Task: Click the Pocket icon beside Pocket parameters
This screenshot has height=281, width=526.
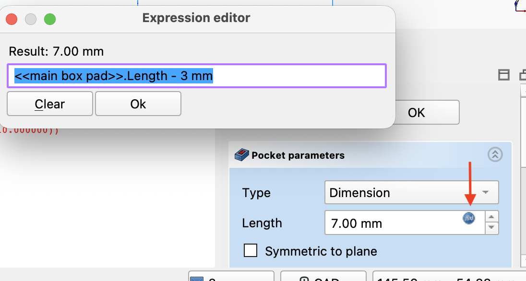Action: coord(241,155)
